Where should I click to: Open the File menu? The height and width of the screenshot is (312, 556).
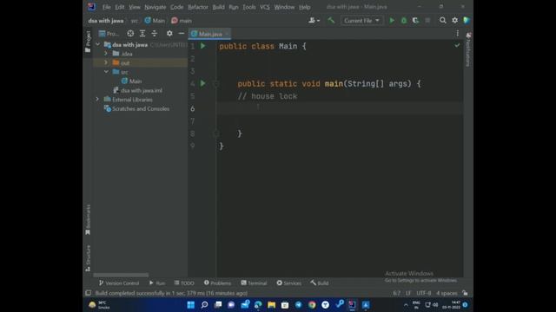point(106,7)
